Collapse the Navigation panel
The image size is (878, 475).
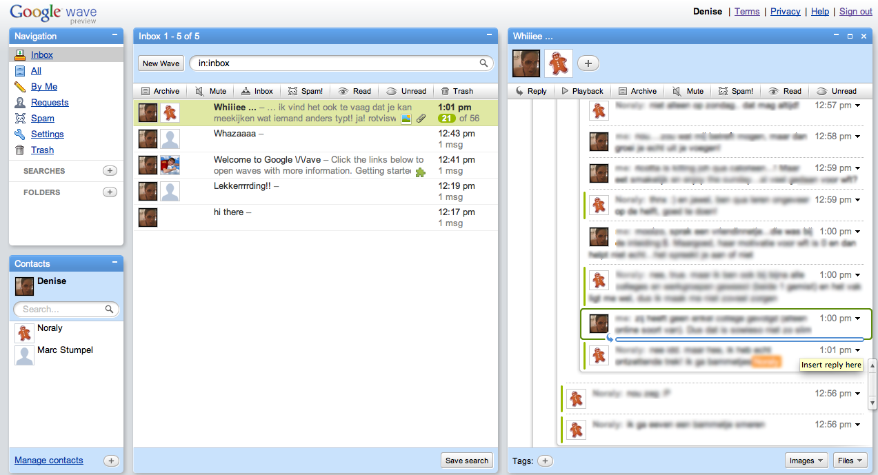pos(114,35)
